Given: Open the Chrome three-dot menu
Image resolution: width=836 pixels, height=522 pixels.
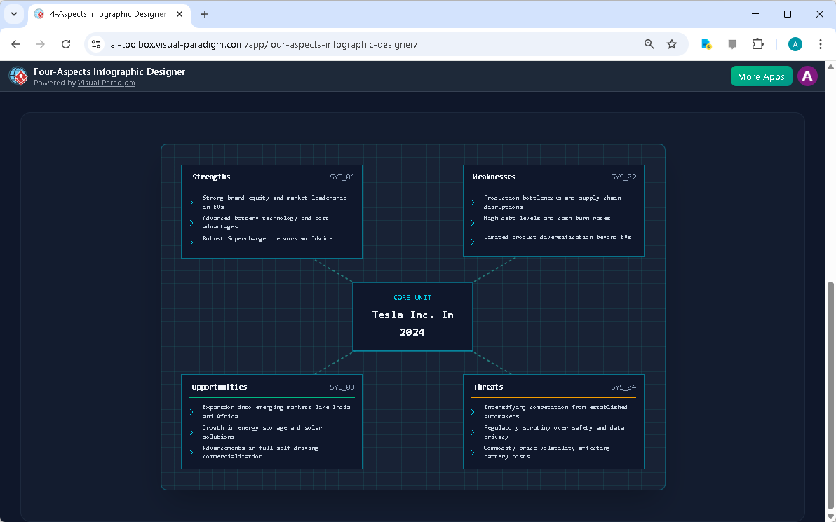Looking at the screenshot, I should click(821, 43).
